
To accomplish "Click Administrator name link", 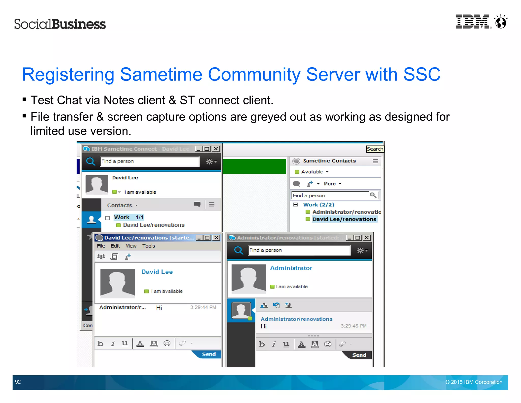I will (291, 268).
